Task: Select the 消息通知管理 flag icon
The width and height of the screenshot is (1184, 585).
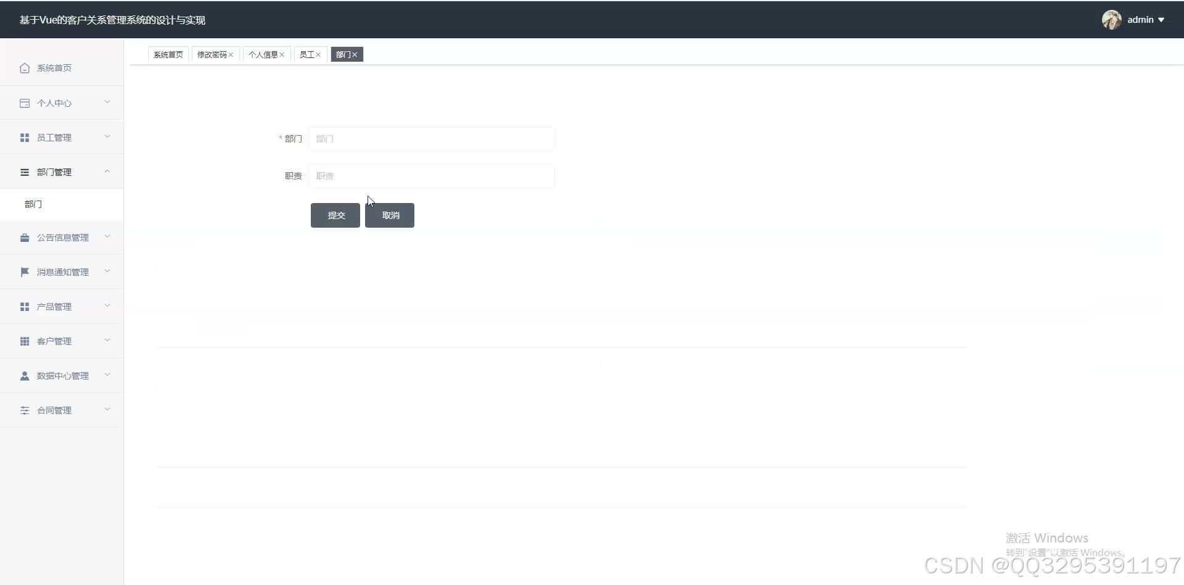Action: (x=25, y=272)
